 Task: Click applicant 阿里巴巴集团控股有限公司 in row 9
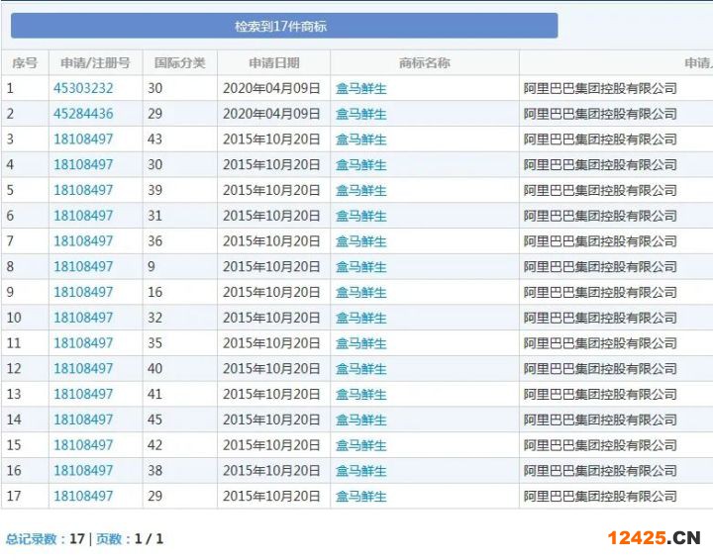tap(600, 292)
